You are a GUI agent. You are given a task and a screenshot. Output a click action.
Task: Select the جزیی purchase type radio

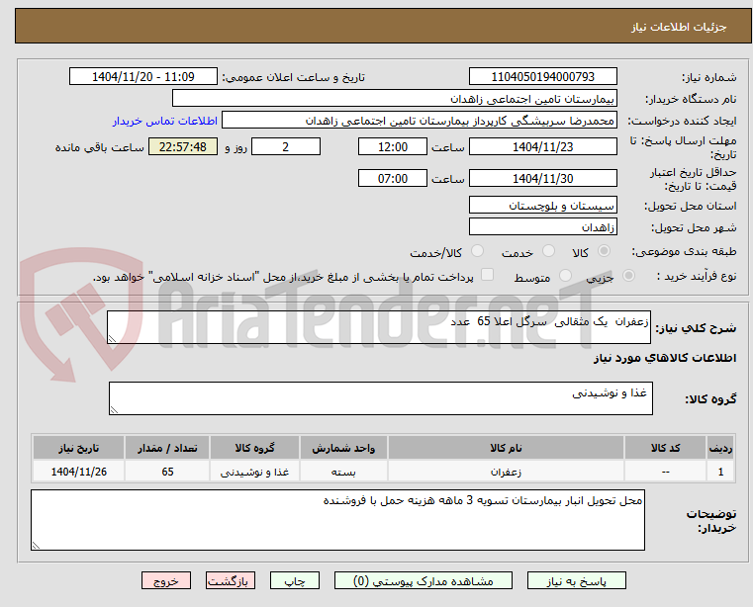click(x=628, y=276)
